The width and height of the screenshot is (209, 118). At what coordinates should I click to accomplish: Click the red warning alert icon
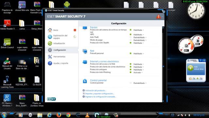[x=158, y=17]
